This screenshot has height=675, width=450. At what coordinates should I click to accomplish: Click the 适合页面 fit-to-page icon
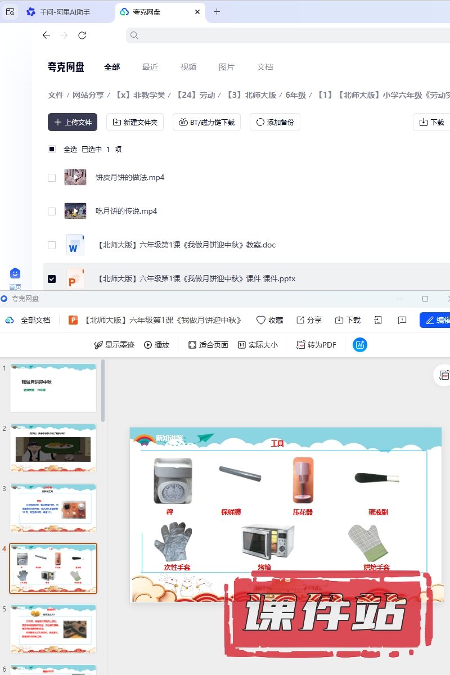tap(192, 345)
